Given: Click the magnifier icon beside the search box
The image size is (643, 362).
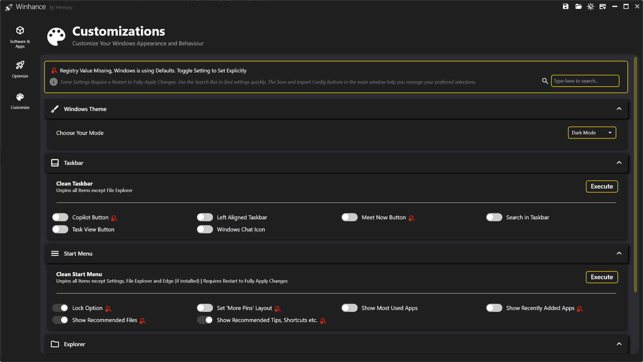Looking at the screenshot, I should tap(545, 81).
